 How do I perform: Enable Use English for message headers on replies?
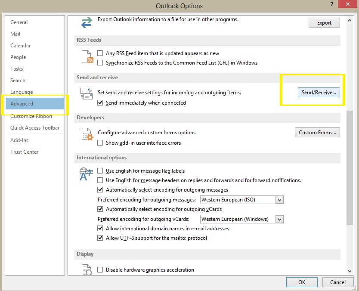100,180
